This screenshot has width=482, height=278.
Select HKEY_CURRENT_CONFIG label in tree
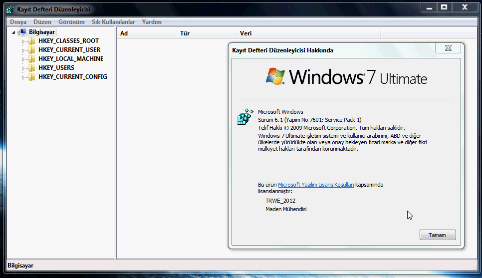click(73, 76)
